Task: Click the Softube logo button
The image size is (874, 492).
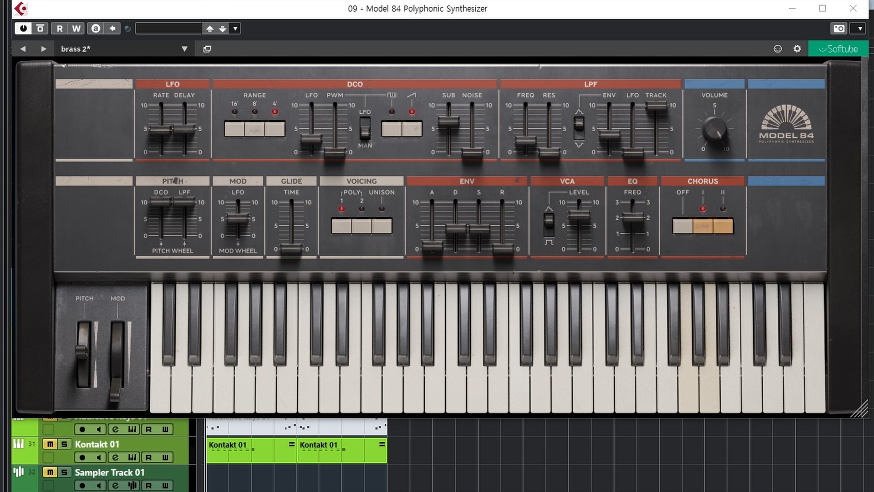Action: pos(838,49)
